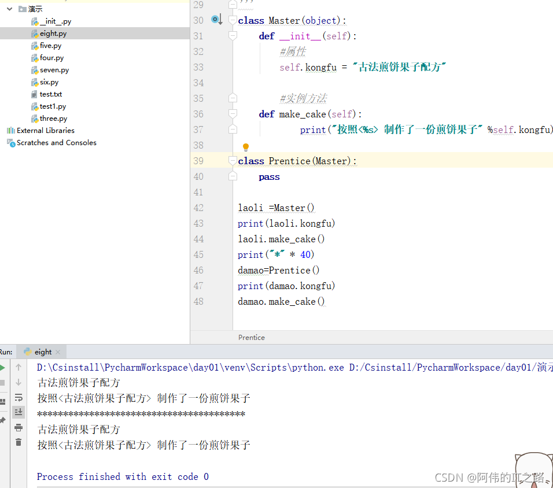Click the Up the stack trace arrow
The height and width of the screenshot is (488, 553).
pyautogui.click(x=19, y=367)
